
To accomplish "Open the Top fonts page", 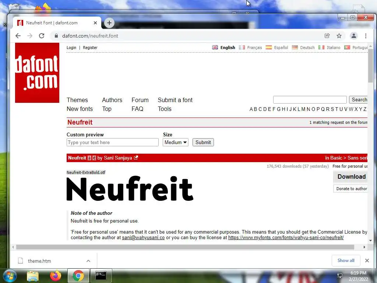I will pyautogui.click(x=107, y=109).
